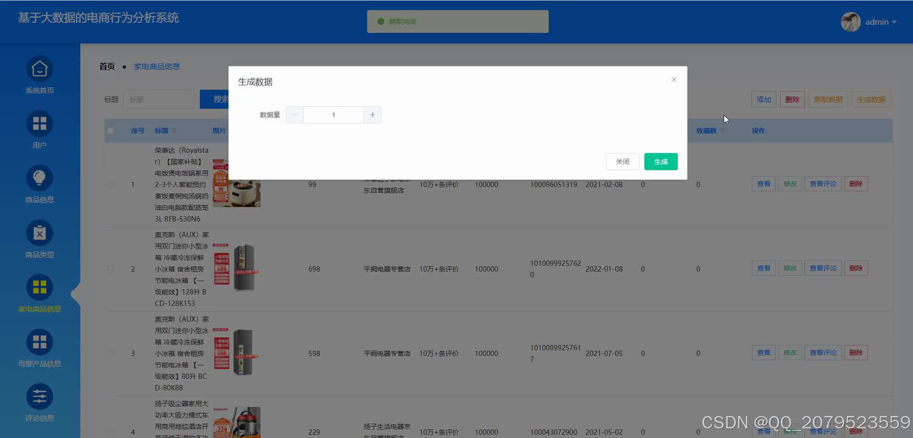Click 查看评论 for row 2
This screenshot has height=438, width=913.
823,268
